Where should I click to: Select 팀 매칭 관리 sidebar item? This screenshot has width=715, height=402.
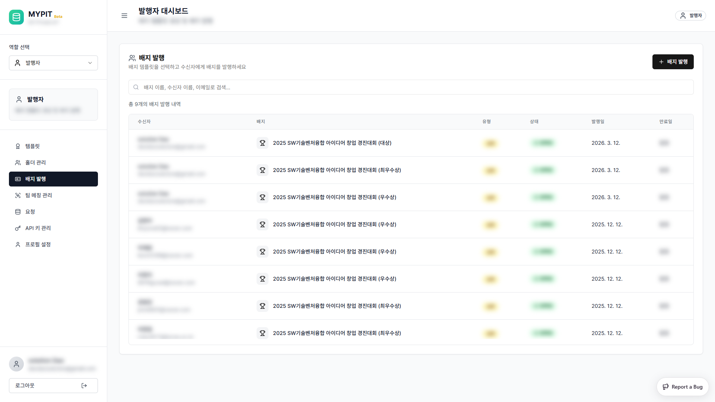tap(38, 195)
